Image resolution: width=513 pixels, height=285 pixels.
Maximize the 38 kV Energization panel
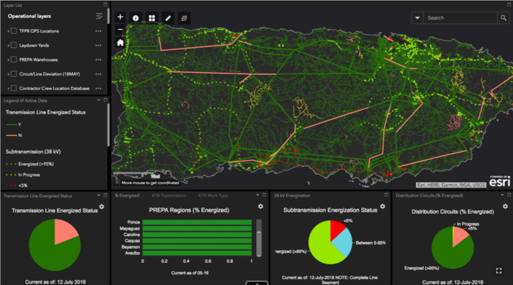coord(386,195)
